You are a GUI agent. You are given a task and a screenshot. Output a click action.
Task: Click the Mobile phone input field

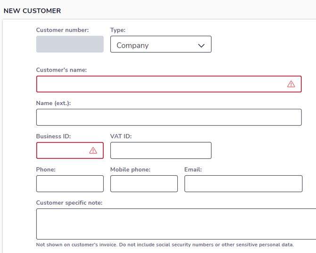click(144, 184)
